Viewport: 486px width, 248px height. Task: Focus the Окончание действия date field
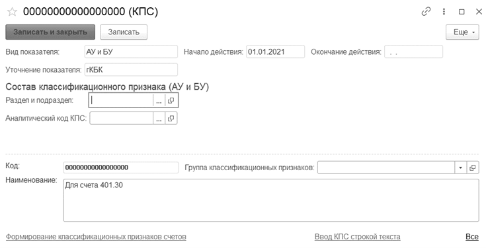click(x=414, y=51)
